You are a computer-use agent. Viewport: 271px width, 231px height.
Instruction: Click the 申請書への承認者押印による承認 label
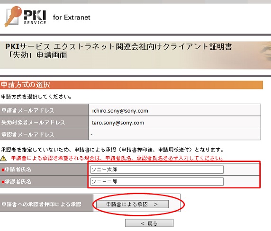(41, 204)
